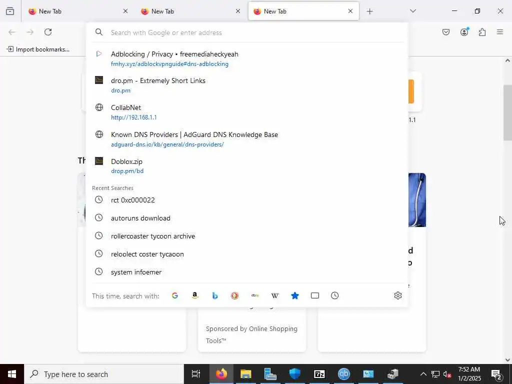512x384 pixels.
Task: Click the page vertical scrollbar thumb
Action: [x=507, y=112]
